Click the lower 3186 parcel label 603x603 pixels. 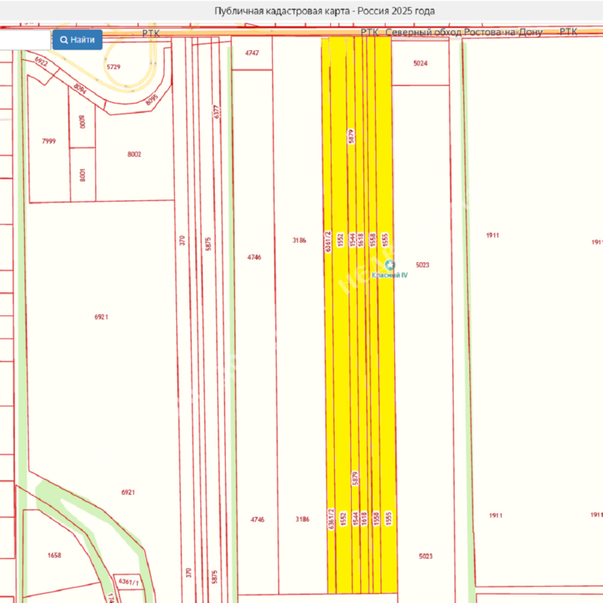302,520
